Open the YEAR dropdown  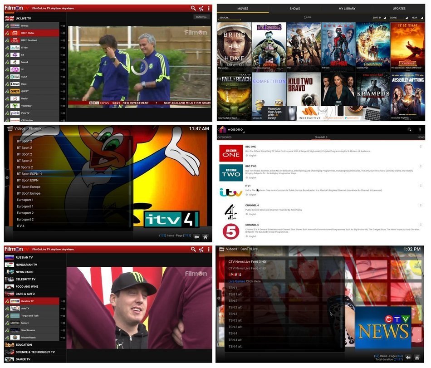(417, 18)
